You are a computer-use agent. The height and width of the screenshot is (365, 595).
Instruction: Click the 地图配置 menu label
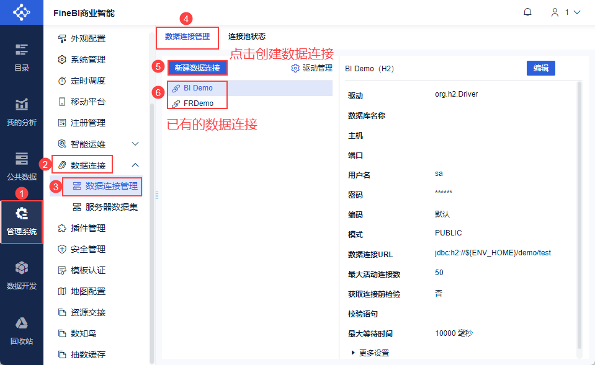(x=88, y=291)
